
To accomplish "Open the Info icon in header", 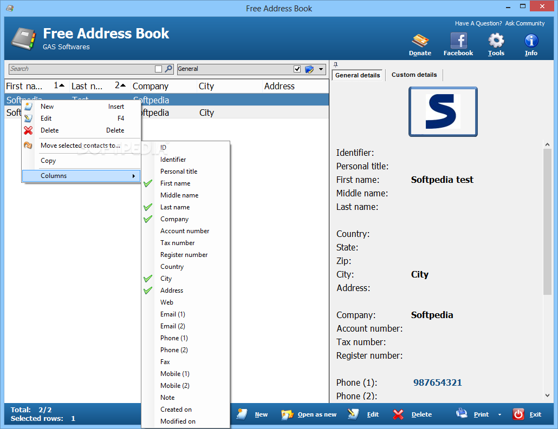I will point(531,41).
